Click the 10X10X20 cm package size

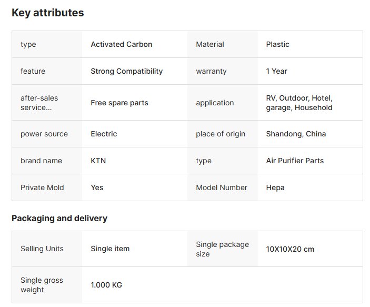290,249
